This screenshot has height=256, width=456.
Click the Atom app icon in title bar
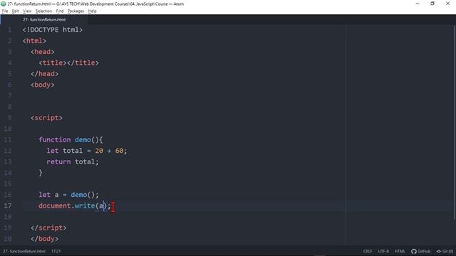(x=4, y=4)
